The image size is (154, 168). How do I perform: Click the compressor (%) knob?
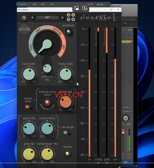pyautogui.click(x=47, y=154)
